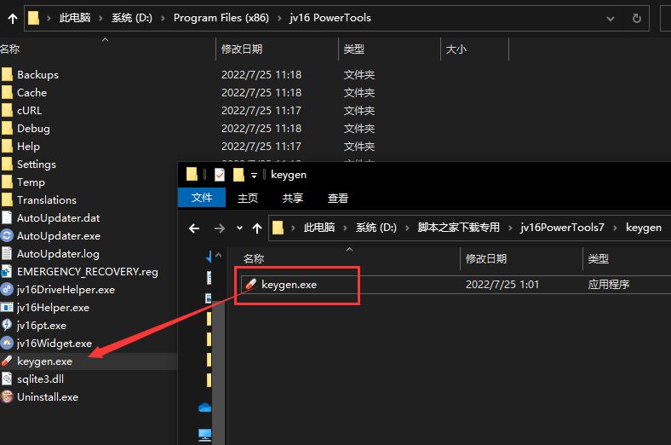671x445 pixels.
Task: Select the Debug folder icon
Action: click(7, 129)
